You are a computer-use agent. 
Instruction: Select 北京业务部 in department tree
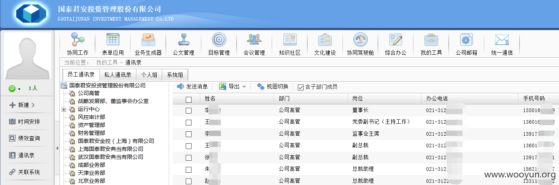(91, 181)
